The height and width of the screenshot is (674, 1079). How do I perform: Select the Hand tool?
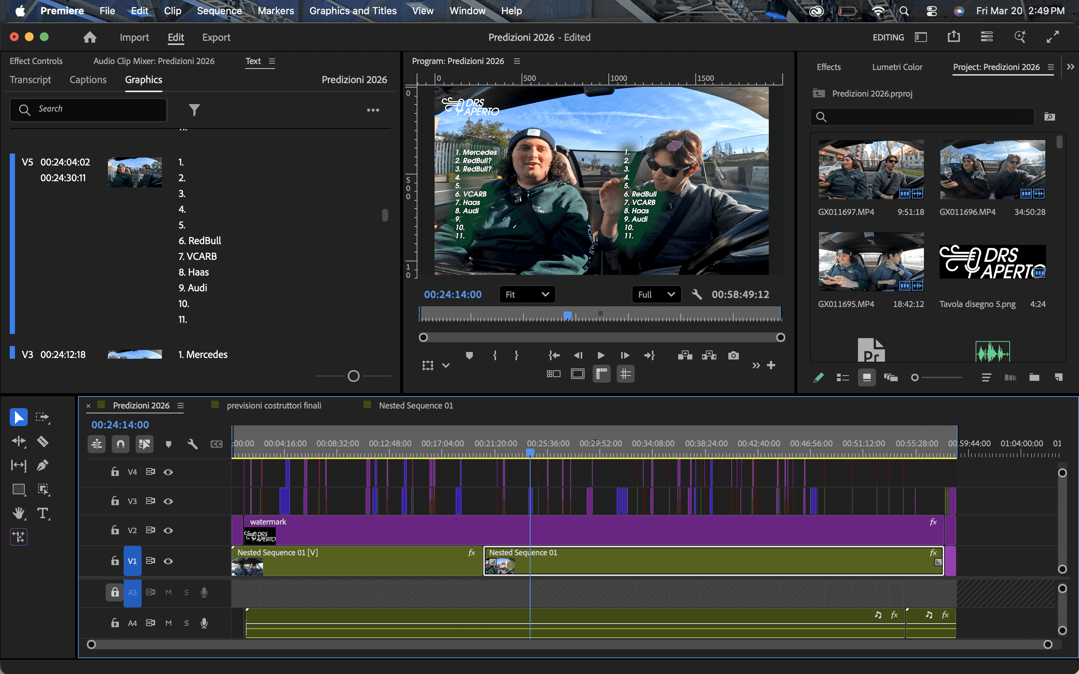[18, 513]
